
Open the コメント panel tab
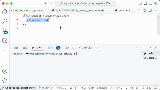coord(69,48)
